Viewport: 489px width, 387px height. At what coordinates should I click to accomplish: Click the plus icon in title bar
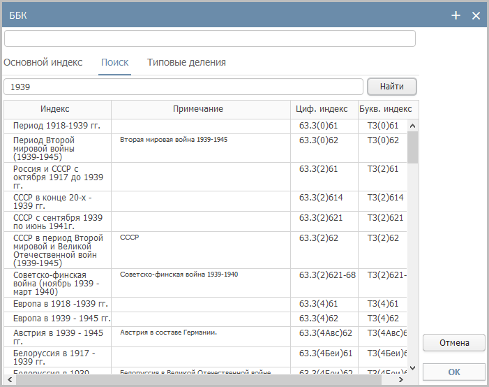(456, 15)
